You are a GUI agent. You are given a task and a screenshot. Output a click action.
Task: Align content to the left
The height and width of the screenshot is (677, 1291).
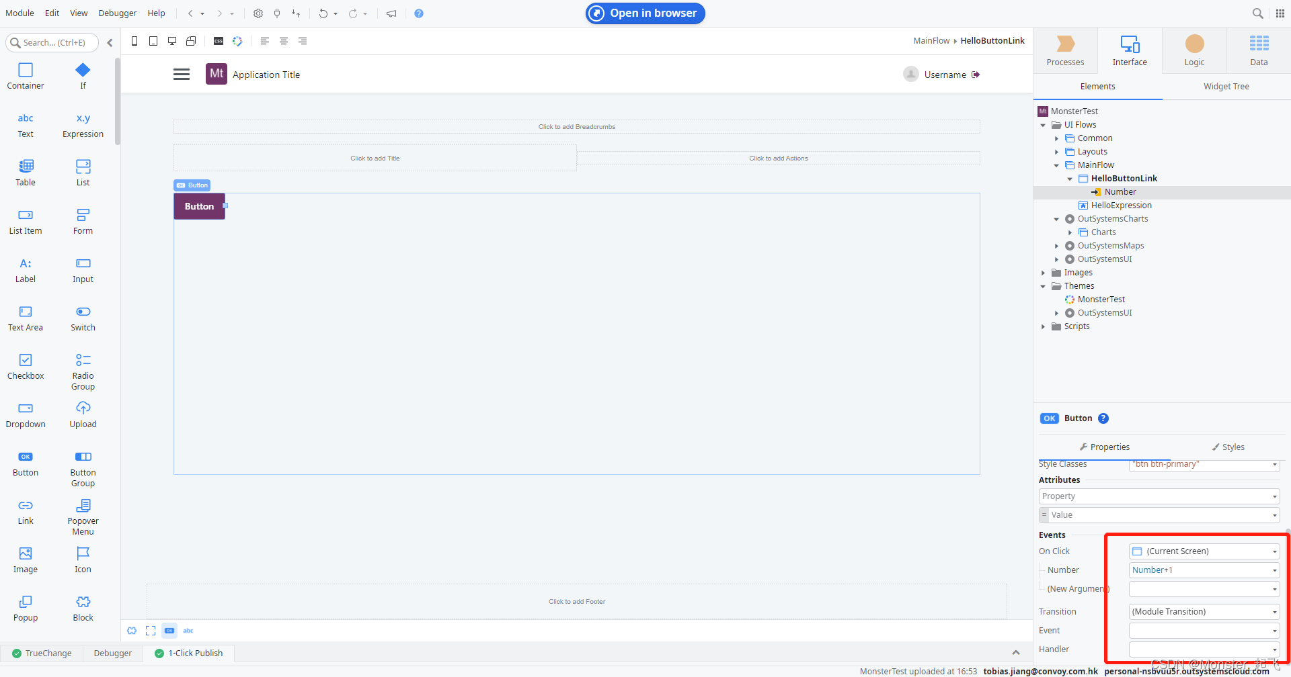[265, 41]
